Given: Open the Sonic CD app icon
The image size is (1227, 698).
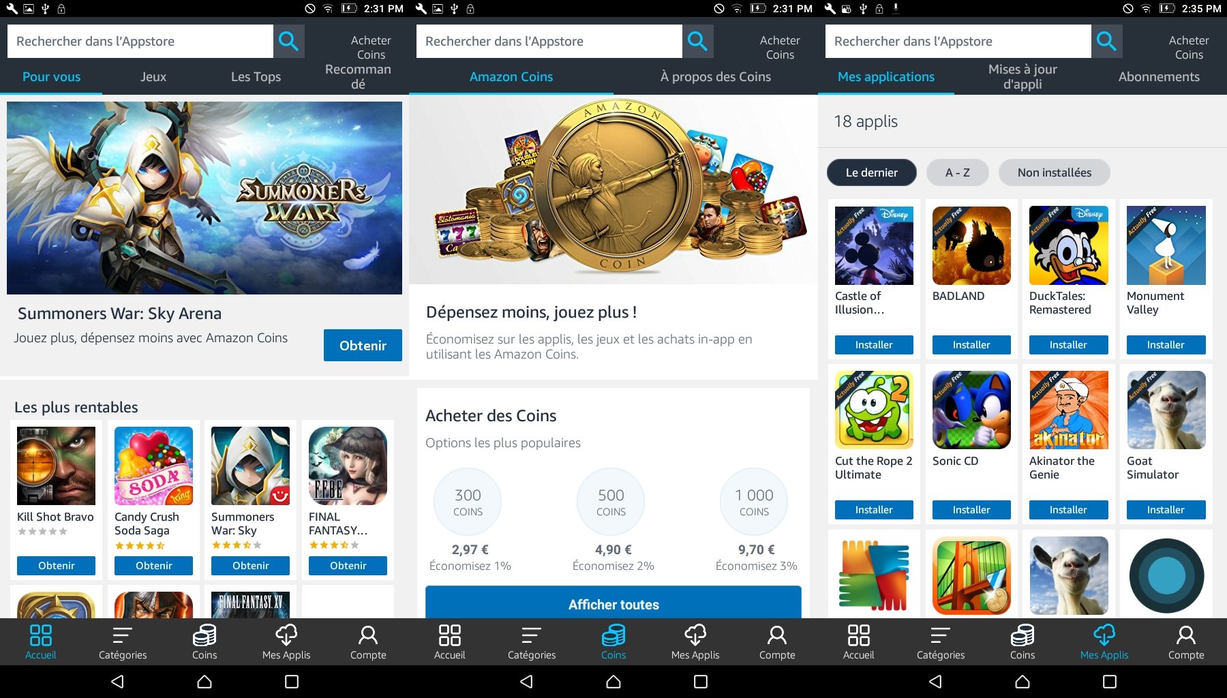Looking at the screenshot, I should click(x=971, y=410).
